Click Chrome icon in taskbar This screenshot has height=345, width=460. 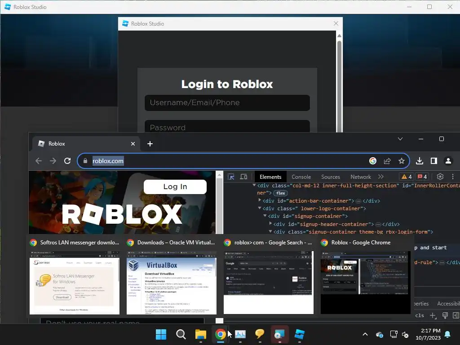tap(220, 334)
